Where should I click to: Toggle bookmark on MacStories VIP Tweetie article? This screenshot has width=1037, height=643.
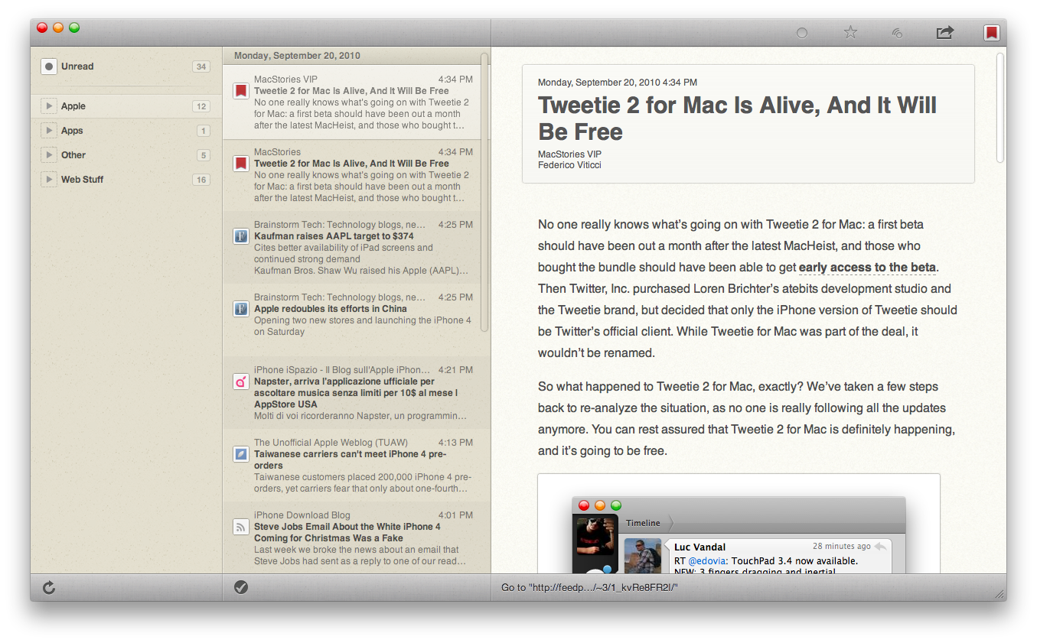point(241,91)
